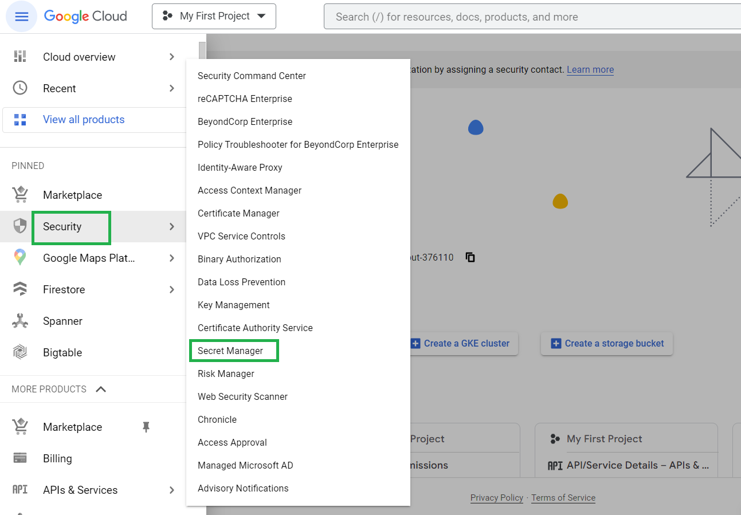Open Bigtable from pinned list
The height and width of the screenshot is (515, 741).
(x=62, y=352)
